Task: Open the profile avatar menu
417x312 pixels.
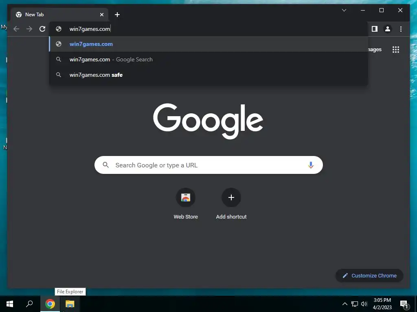Action: click(x=388, y=29)
